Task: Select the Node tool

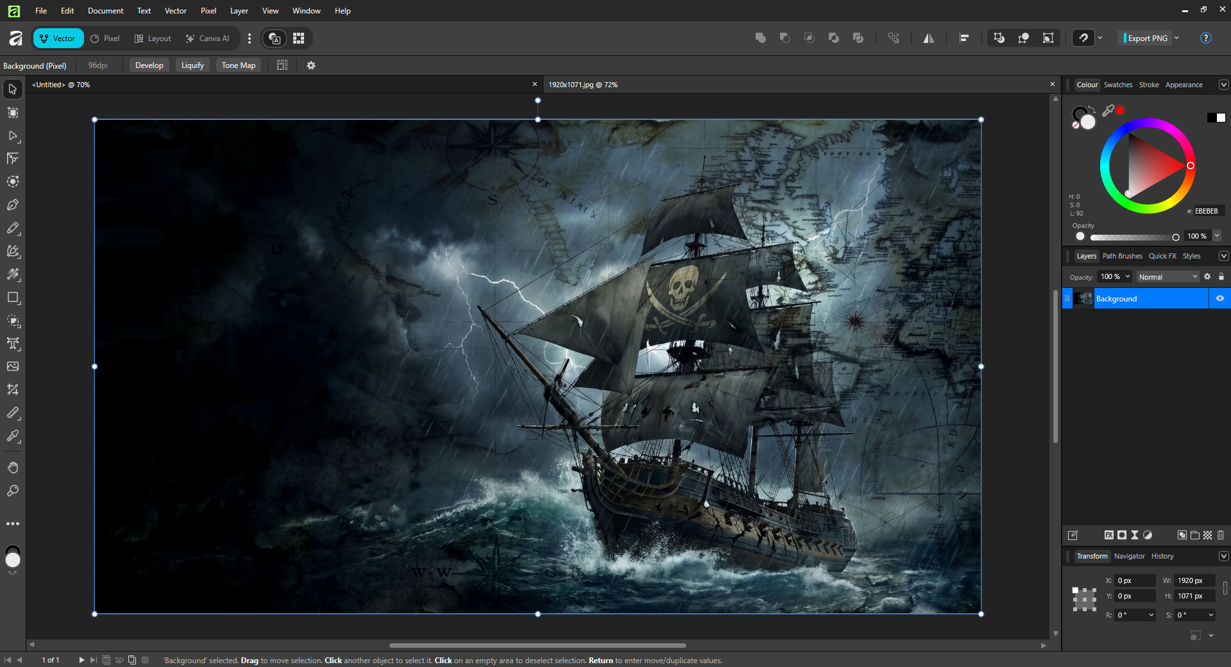Action: tap(13, 136)
